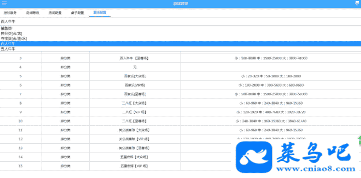
Task: Click row number 10 in the table
Action: tap(20, 121)
